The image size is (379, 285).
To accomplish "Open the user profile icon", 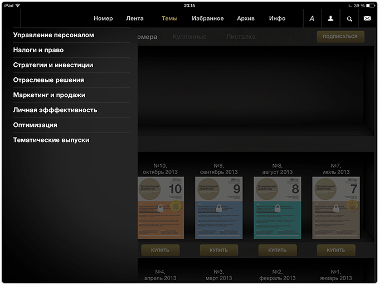I will point(331,18).
